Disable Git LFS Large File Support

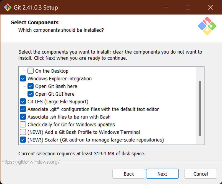[23, 101]
